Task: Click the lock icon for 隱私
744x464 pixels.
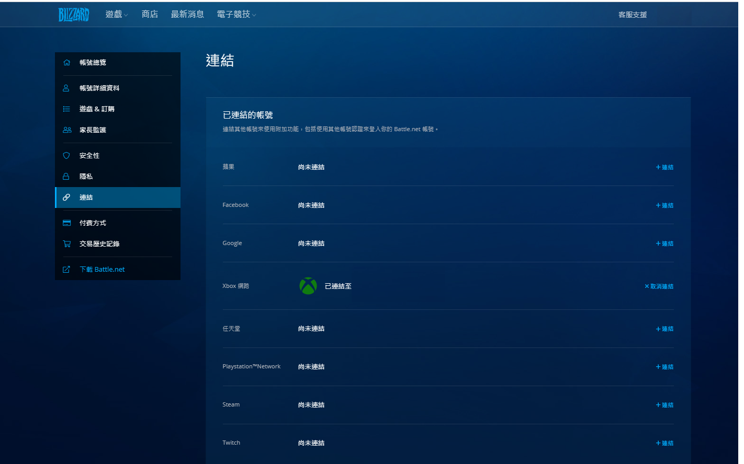Action: (66, 177)
